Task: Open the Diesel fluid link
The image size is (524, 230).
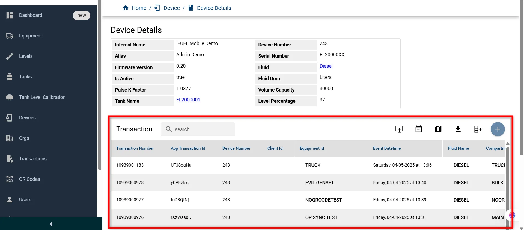Action: pyautogui.click(x=326, y=66)
